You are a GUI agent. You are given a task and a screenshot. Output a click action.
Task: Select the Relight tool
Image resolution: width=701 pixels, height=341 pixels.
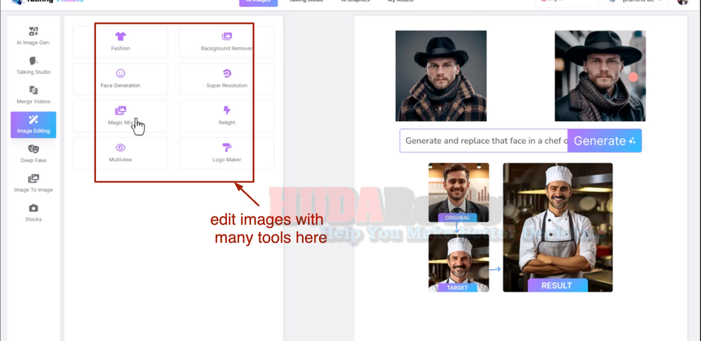tap(226, 116)
